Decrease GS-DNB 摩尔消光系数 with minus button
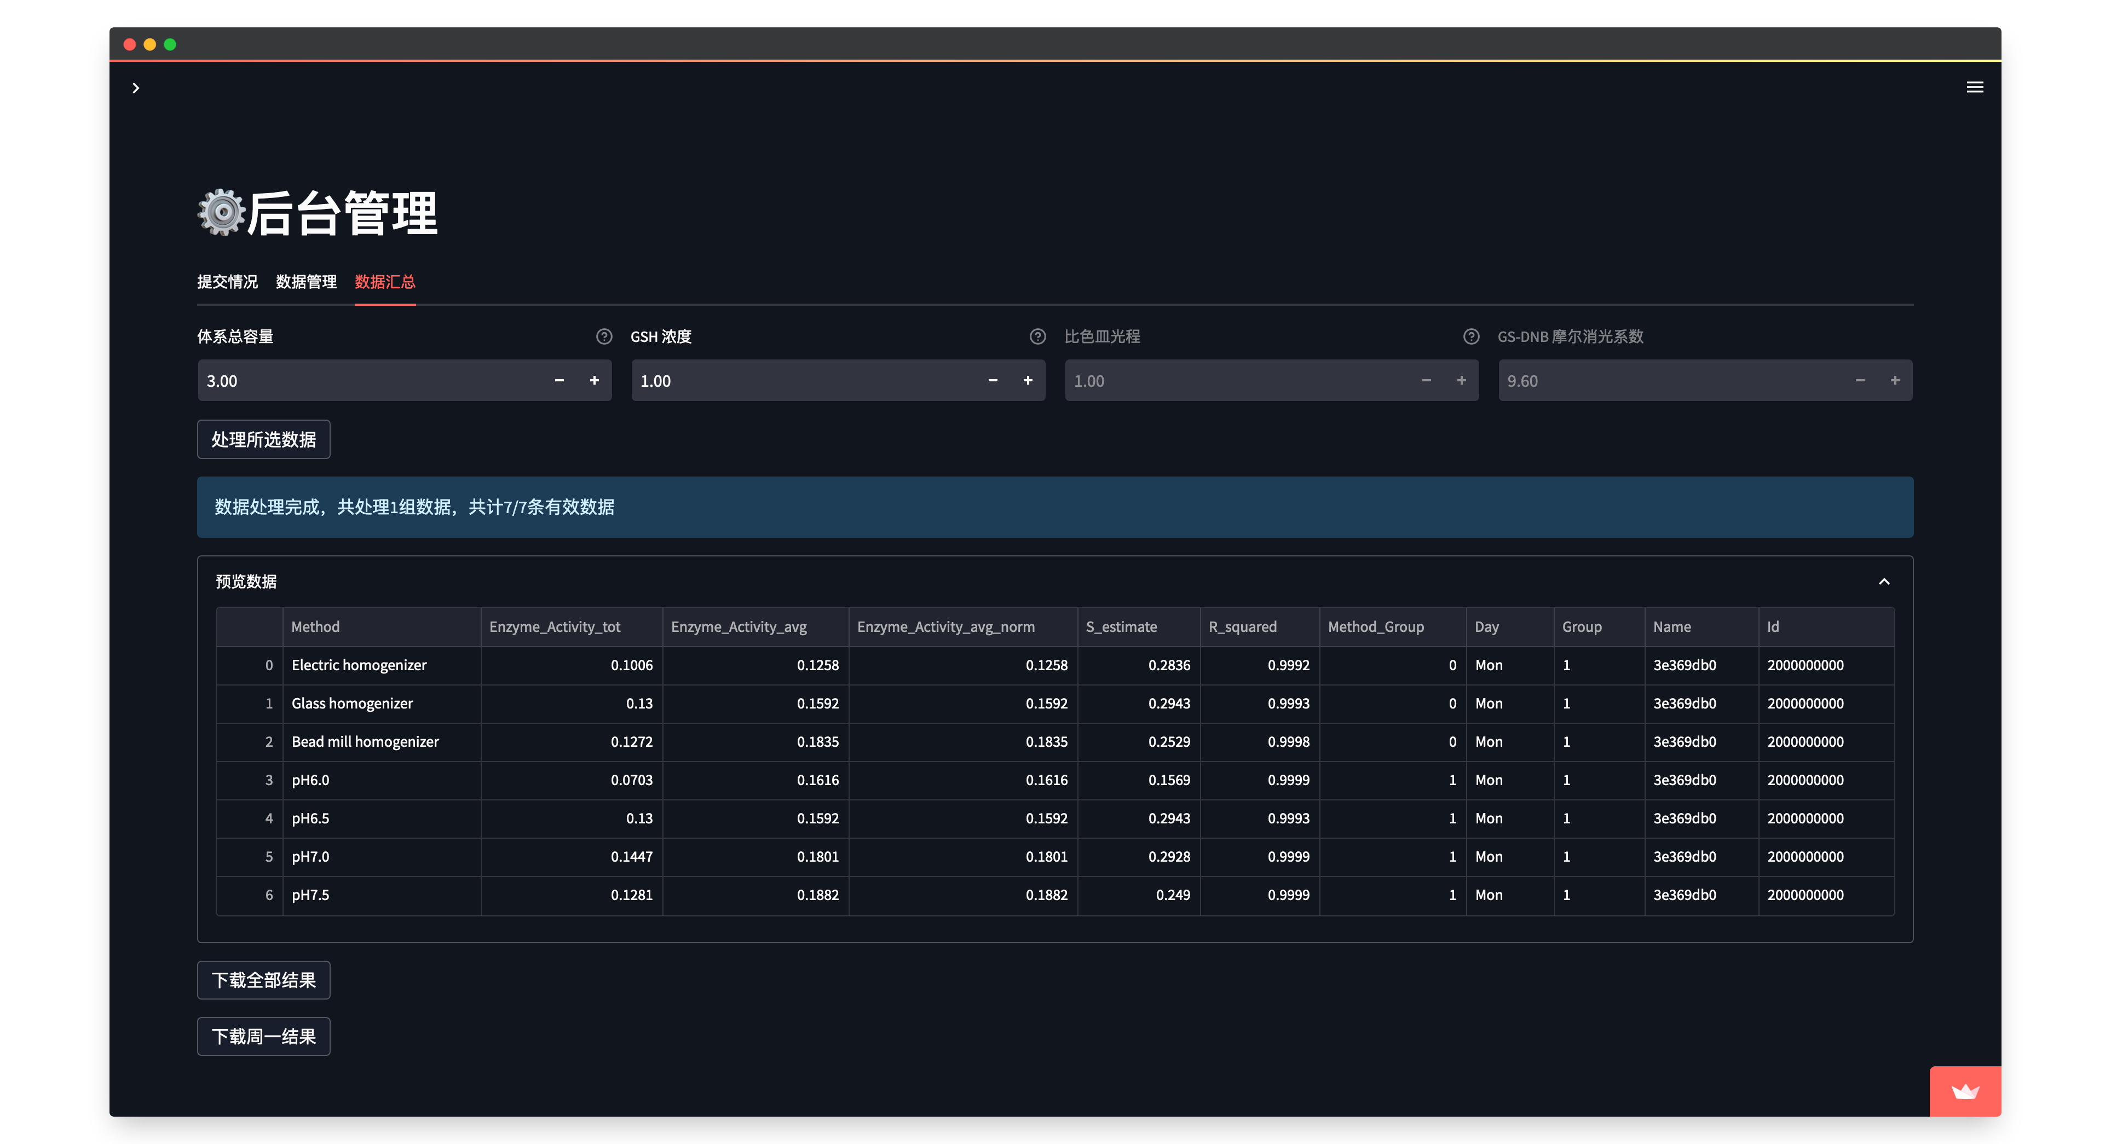The height and width of the screenshot is (1144, 2111). point(1859,380)
